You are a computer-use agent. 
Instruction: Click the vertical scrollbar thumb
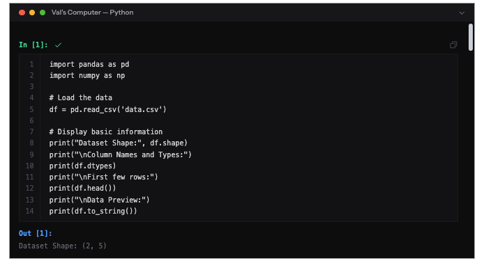click(471, 37)
